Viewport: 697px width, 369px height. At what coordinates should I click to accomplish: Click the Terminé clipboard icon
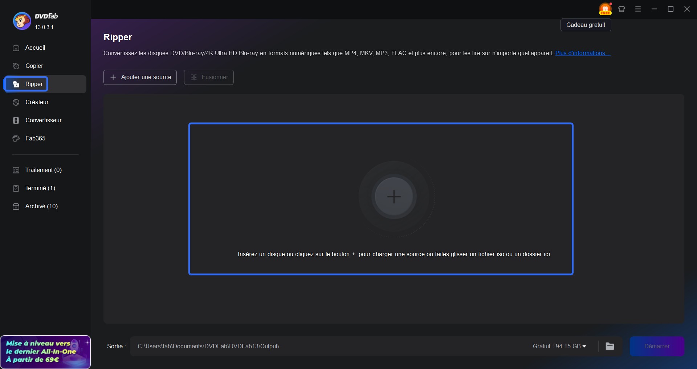16,188
